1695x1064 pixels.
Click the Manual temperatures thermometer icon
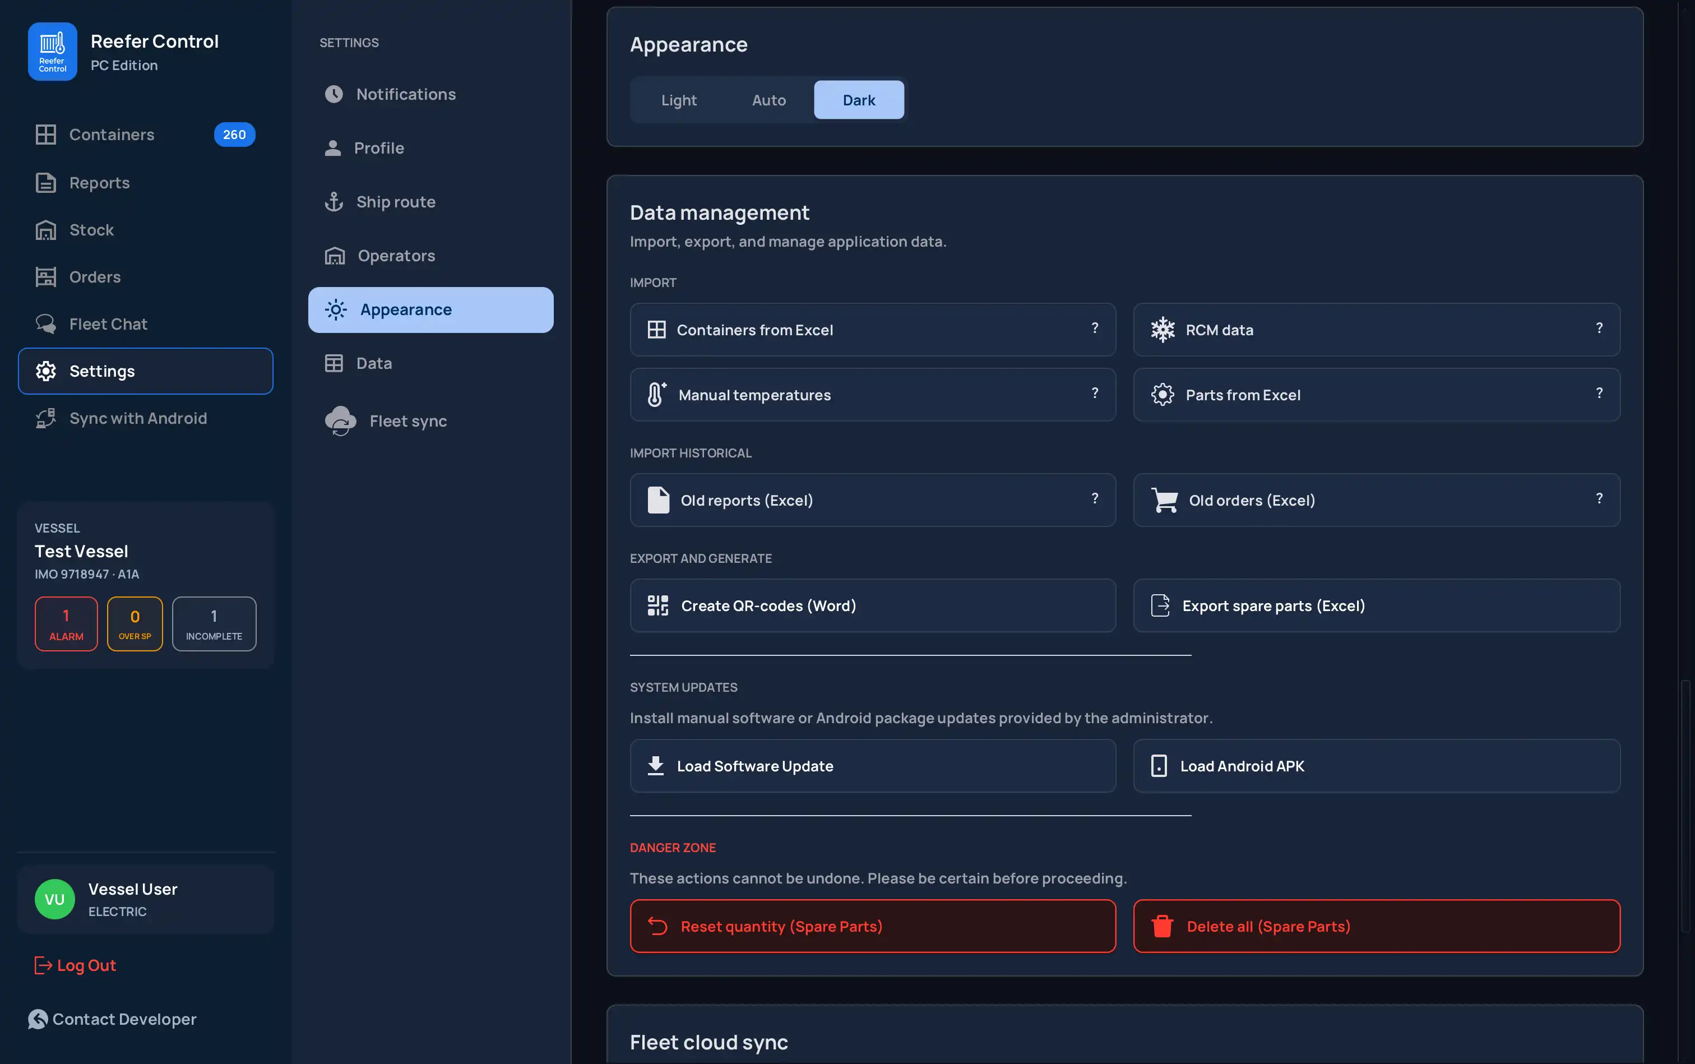tap(656, 394)
